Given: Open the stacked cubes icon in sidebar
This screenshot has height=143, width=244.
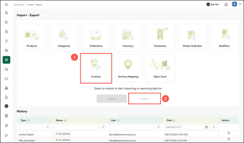Looking at the screenshot, I should (7, 88).
